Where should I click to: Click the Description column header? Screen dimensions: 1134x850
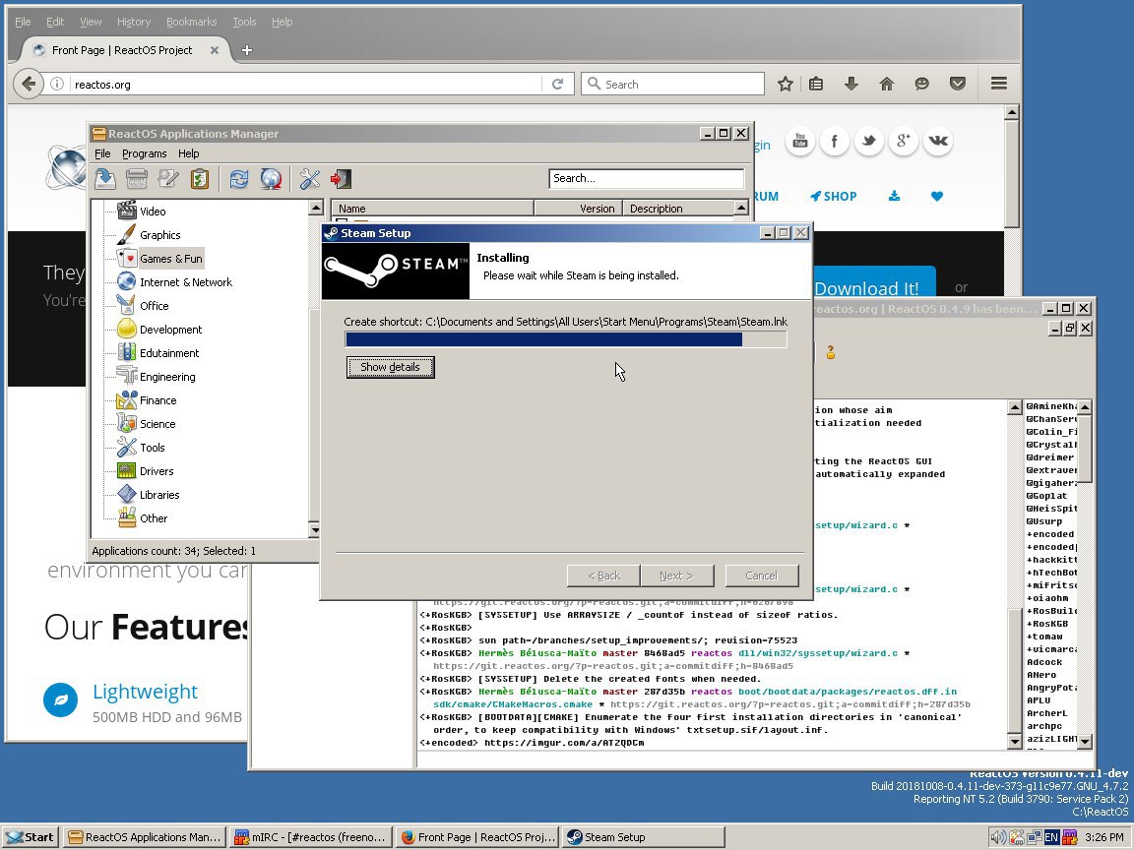click(x=677, y=209)
